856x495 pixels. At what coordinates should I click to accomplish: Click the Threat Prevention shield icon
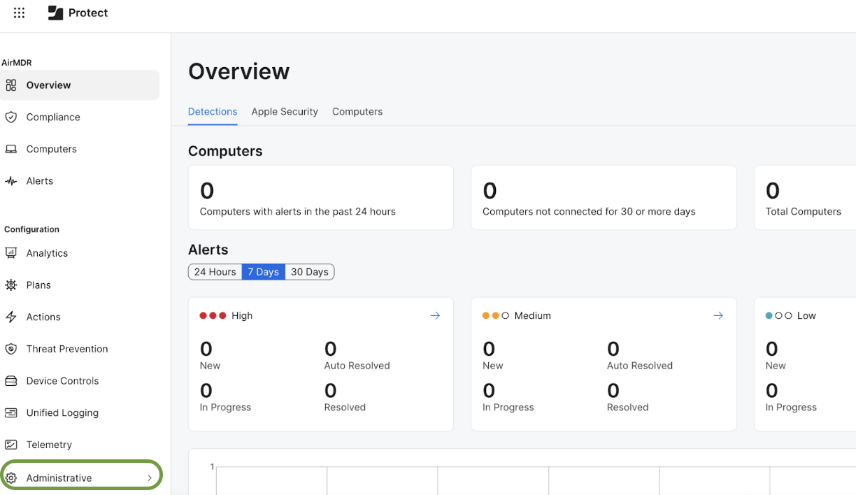pyautogui.click(x=10, y=349)
